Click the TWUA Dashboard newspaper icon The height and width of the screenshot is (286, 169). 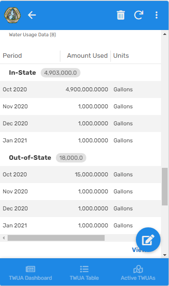[30, 269]
